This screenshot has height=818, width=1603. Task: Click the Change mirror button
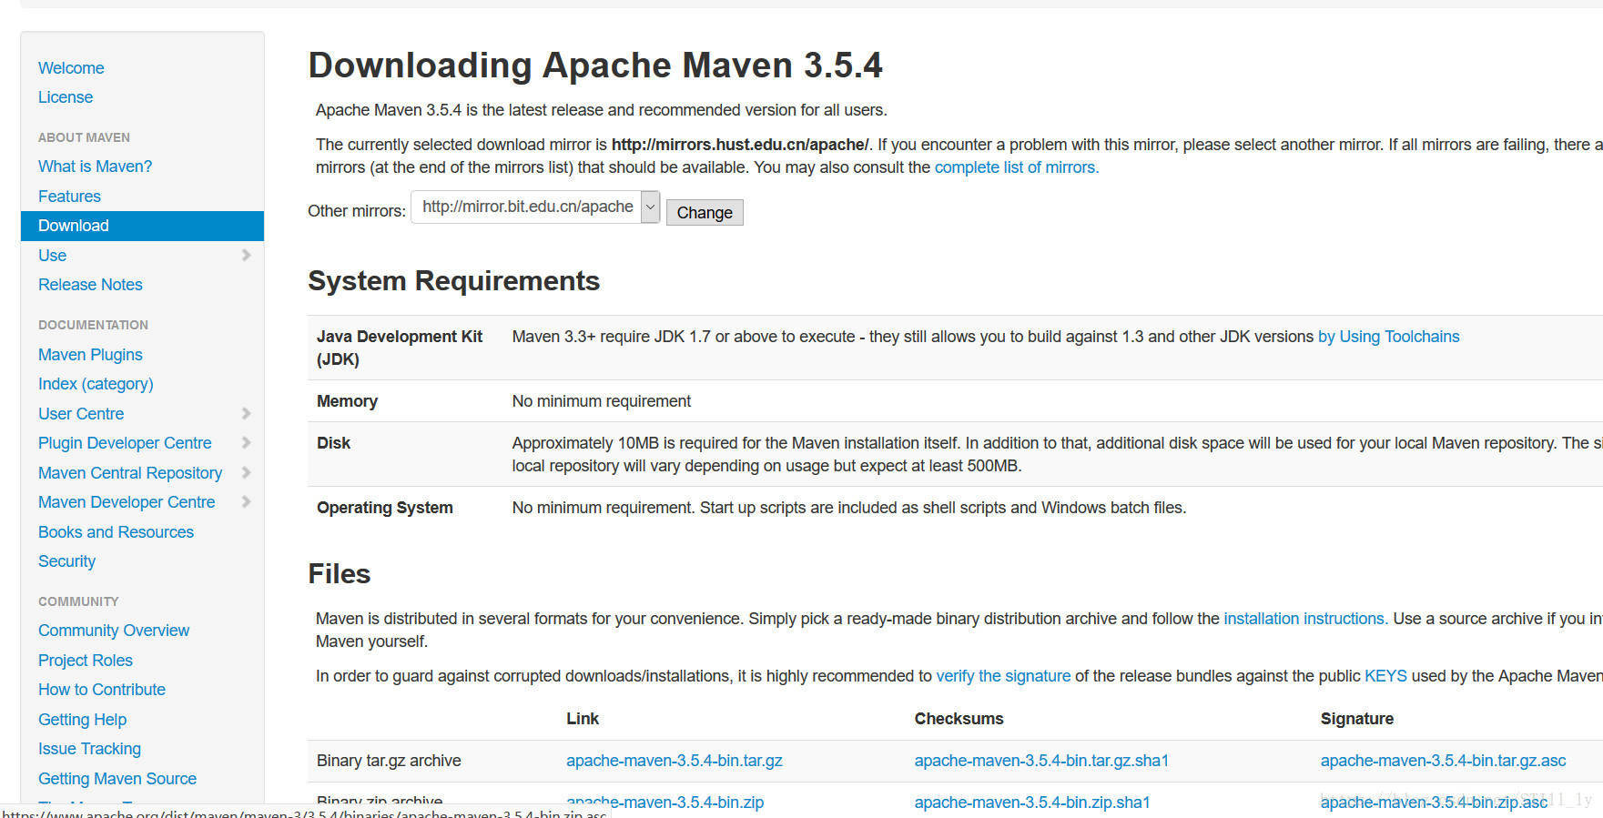coord(705,212)
